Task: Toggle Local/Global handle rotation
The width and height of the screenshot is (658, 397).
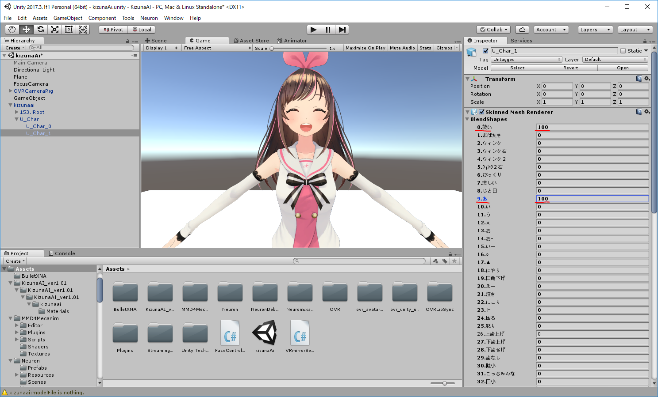Action: coord(142,30)
